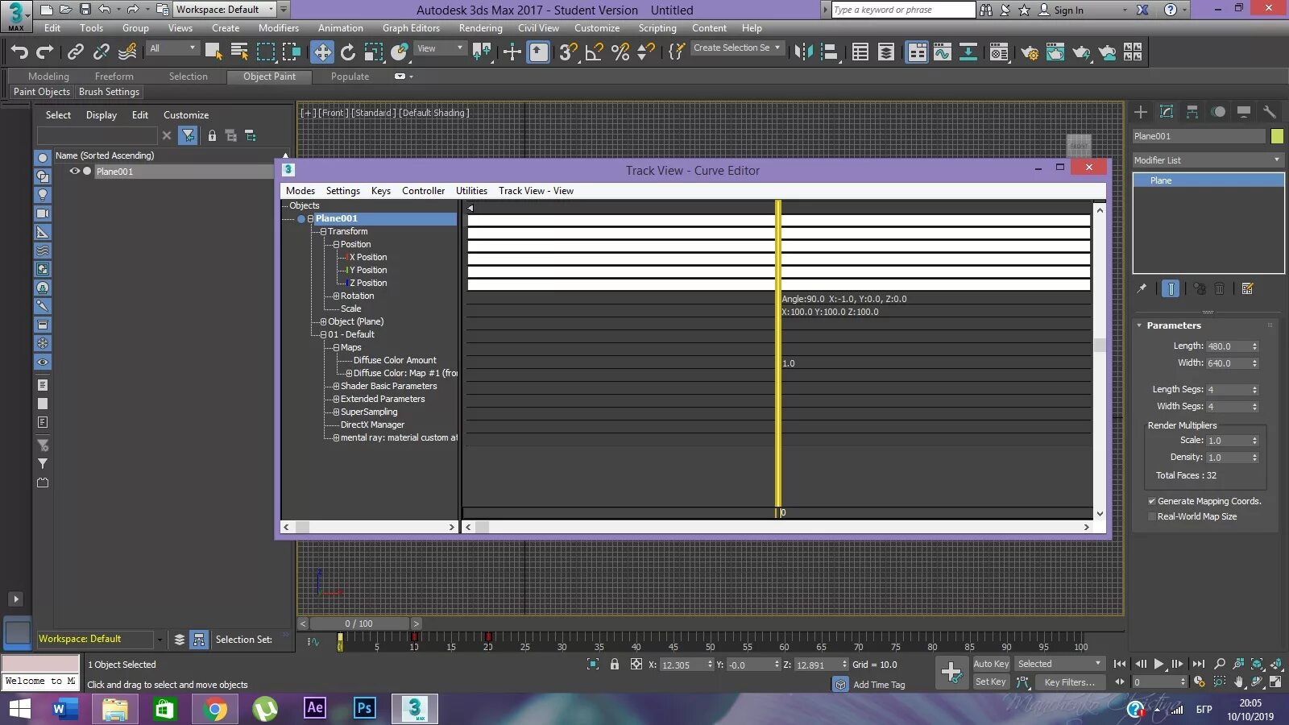Select the Z Position track

(368, 283)
